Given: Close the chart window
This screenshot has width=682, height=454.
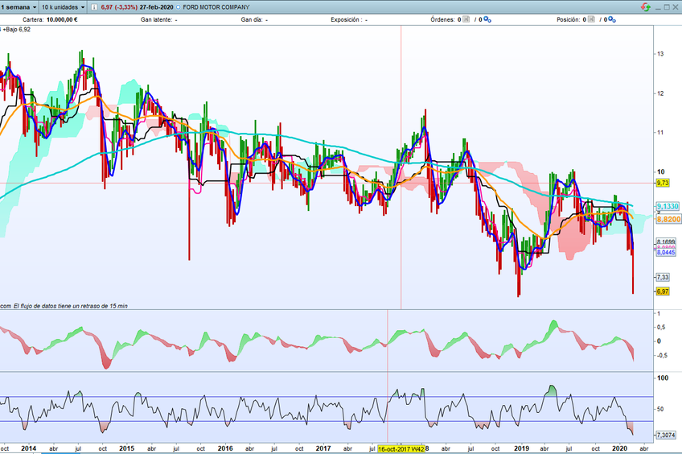Looking at the screenshot, I should point(676,7).
